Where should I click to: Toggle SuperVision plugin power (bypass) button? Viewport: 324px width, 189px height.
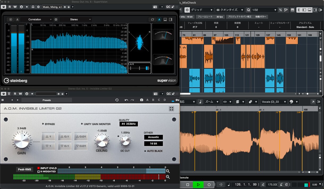[x=3, y=7]
